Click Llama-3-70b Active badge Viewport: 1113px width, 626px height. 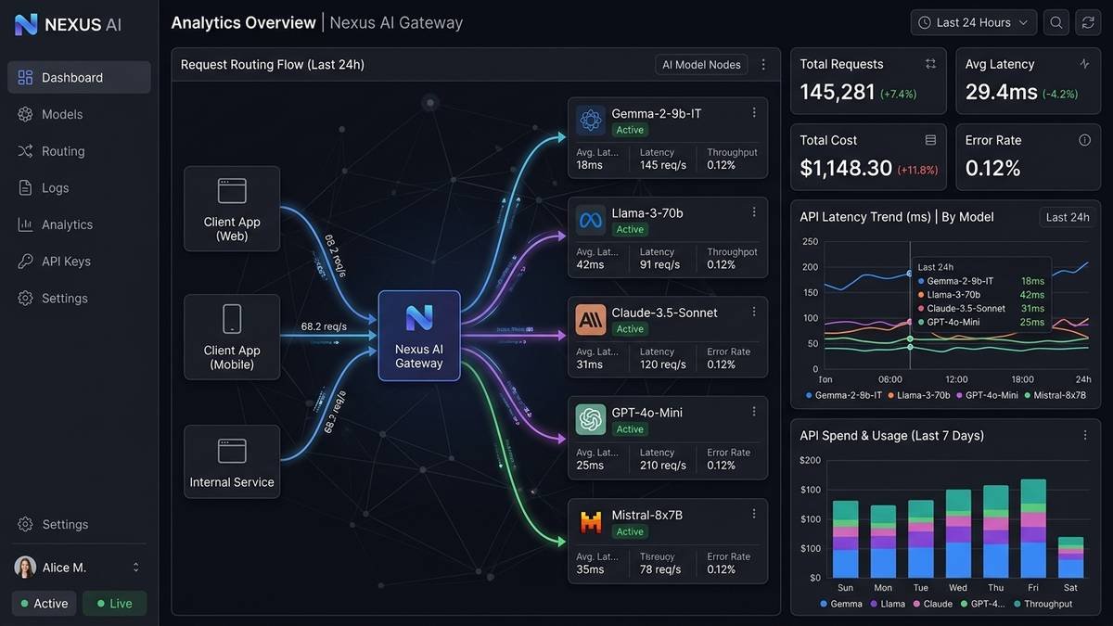coord(630,230)
